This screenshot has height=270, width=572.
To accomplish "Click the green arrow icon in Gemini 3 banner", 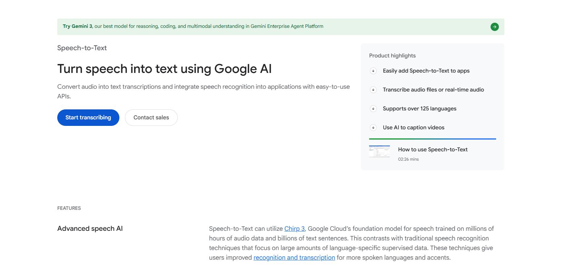I will 494,27.
